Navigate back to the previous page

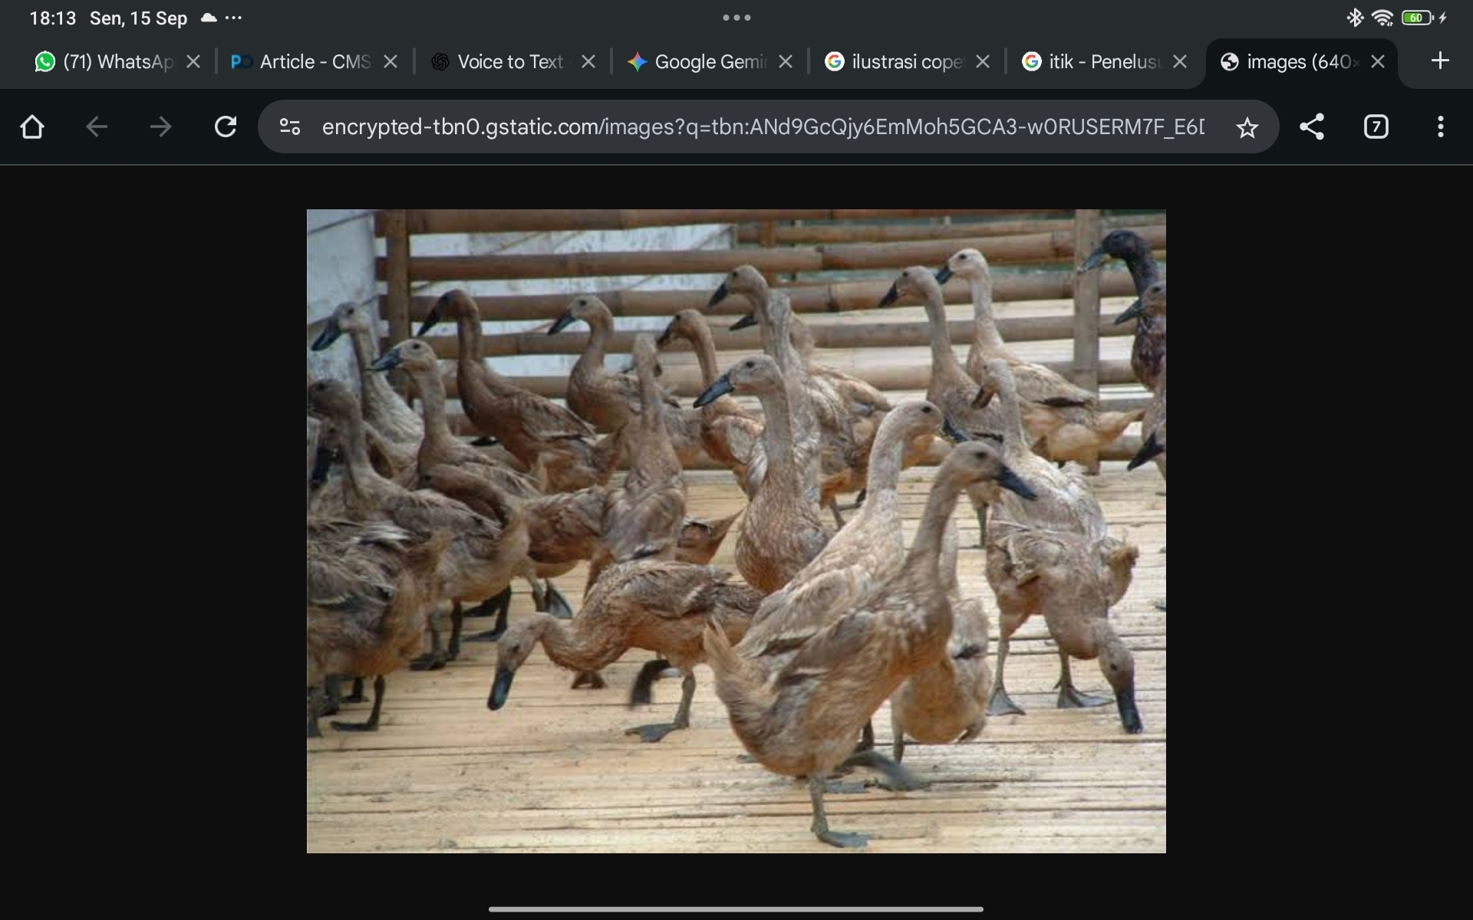pos(97,127)
